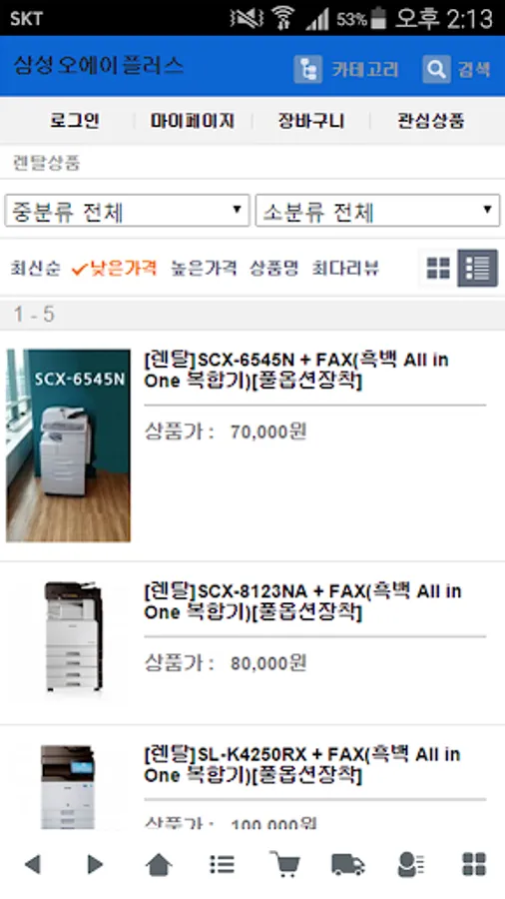Image resolution: width=505 pixels, height=899 pixels.
Task: Expand the 중분류 전체 dropdown
Action: pos(127,211)
